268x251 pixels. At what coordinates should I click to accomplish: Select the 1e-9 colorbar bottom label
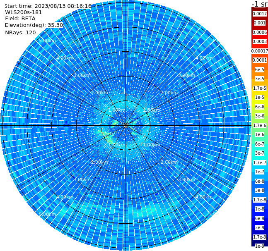(x=260, y=246)
